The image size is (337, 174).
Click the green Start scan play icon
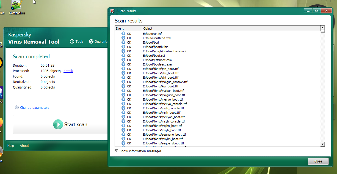(x=58, y=124)
